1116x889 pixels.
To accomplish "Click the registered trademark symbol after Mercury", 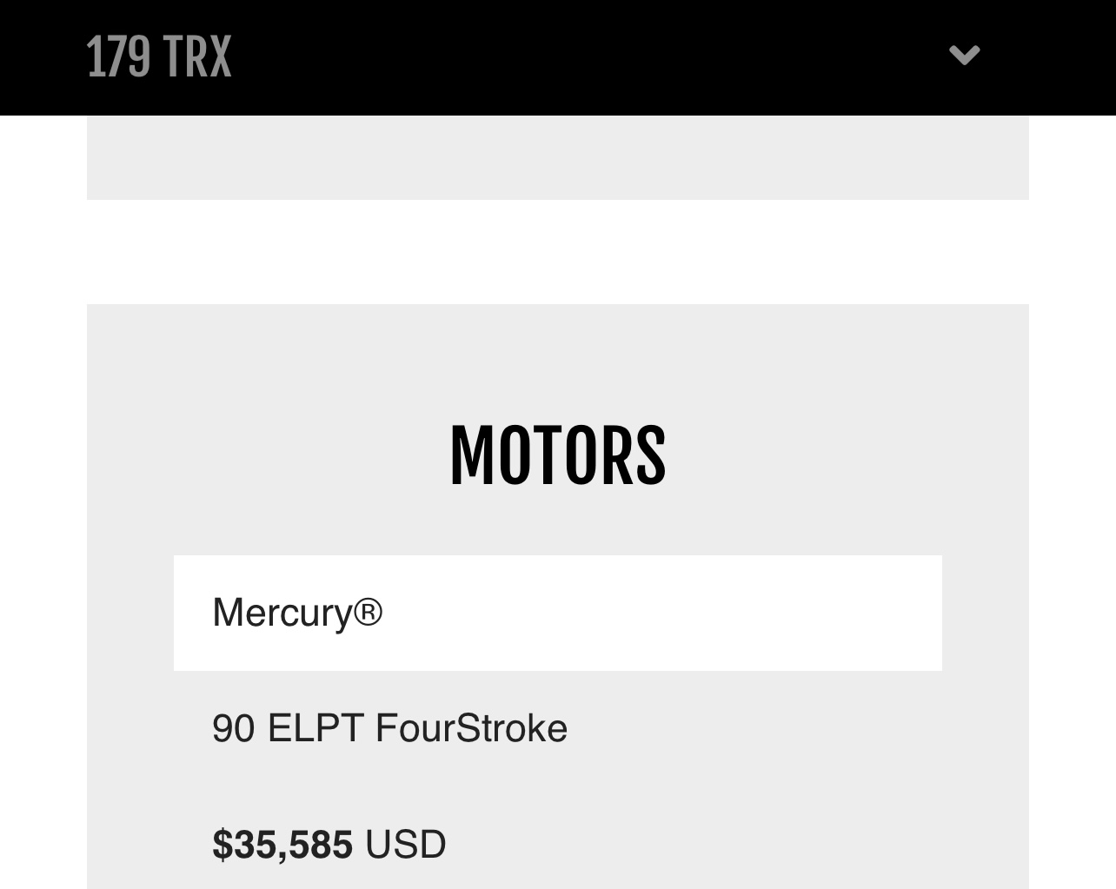I will pos(368,612).
